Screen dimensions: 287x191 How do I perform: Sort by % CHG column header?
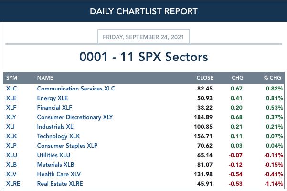[x=272, y=78]
